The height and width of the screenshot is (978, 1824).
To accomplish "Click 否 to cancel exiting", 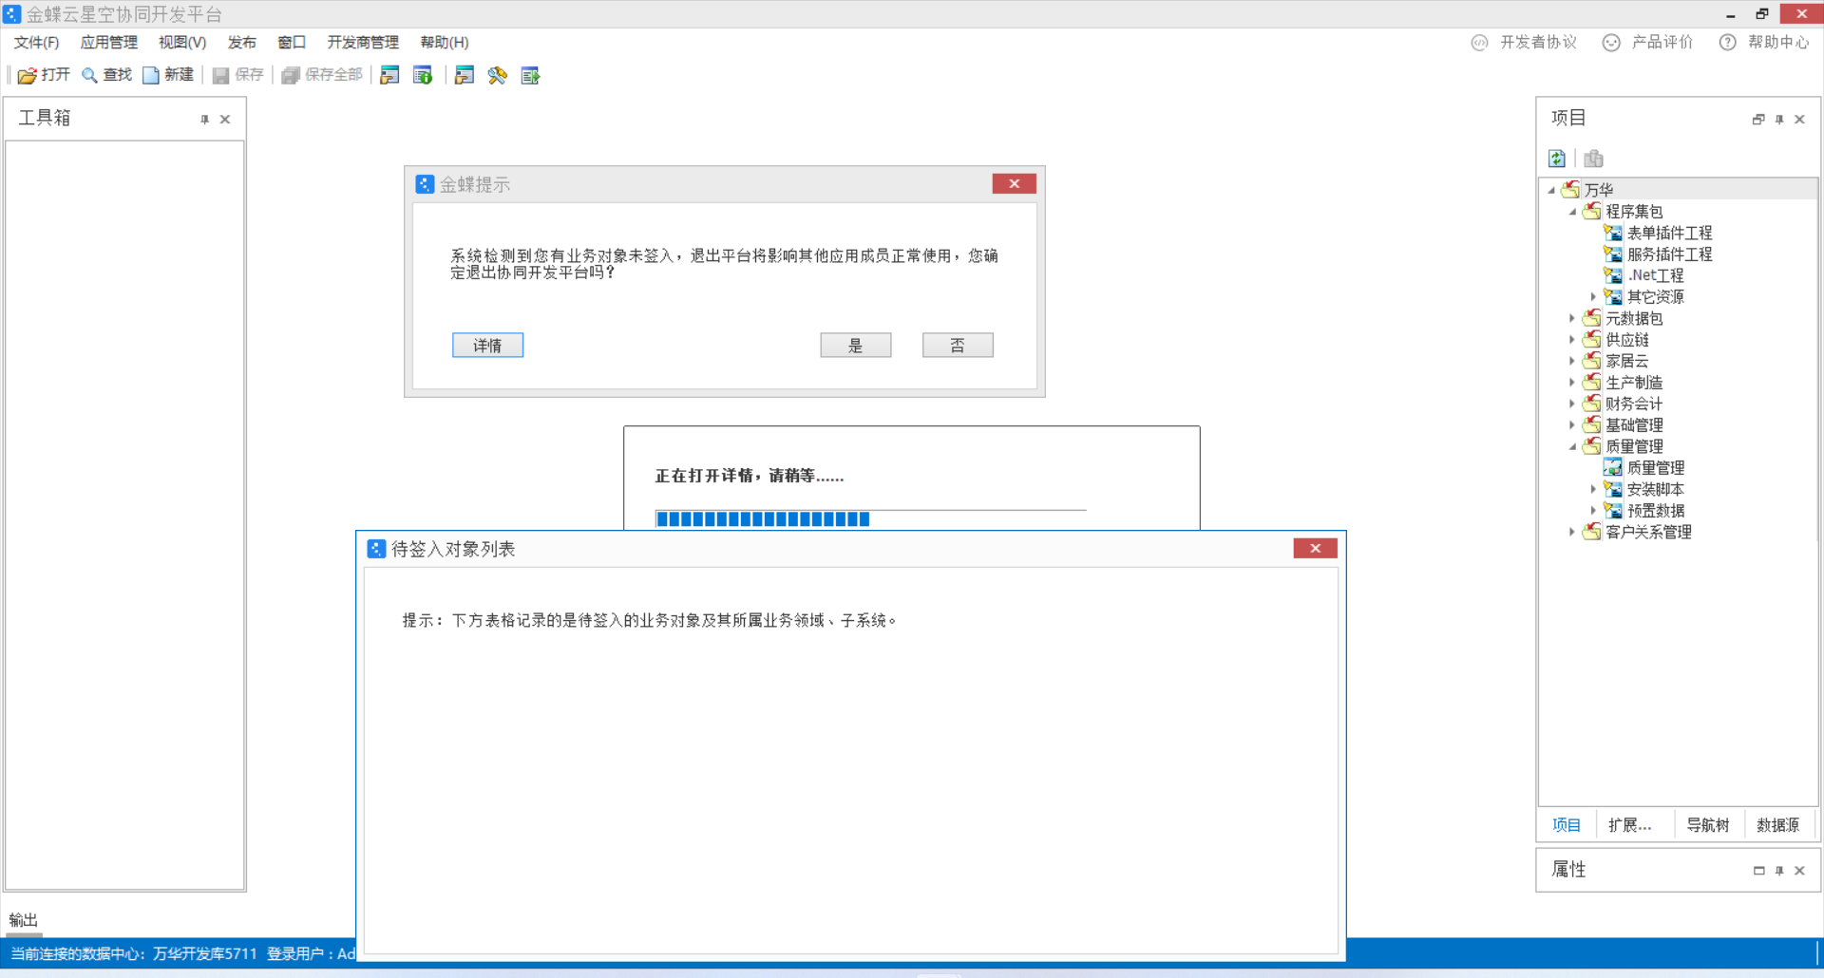I will [958, 346].
